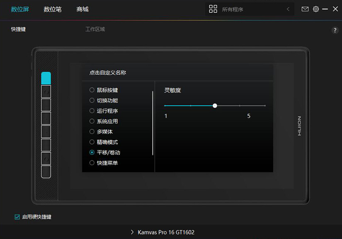This screenshot has height=239, width=342.
Task: Choose the 鼠标按键 radio option
Action: (x=92, y=90)
